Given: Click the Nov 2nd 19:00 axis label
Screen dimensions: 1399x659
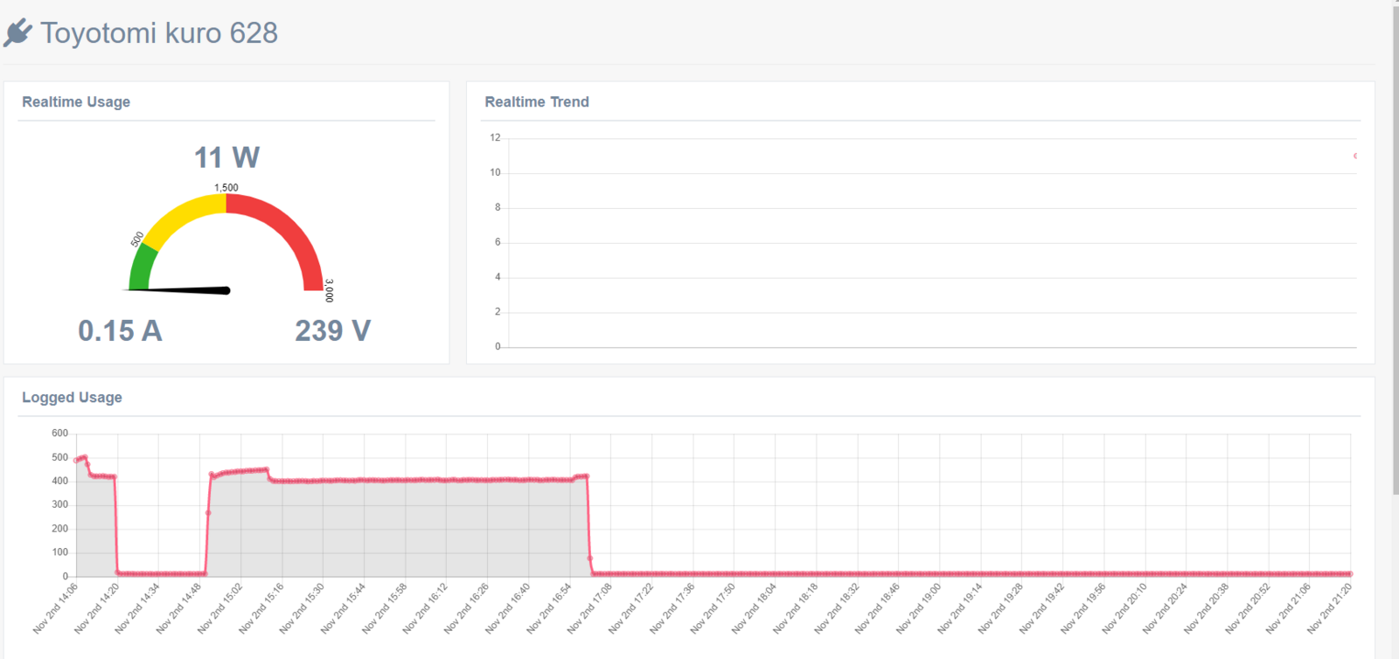Looking at the screenshot, I should 919,607.
